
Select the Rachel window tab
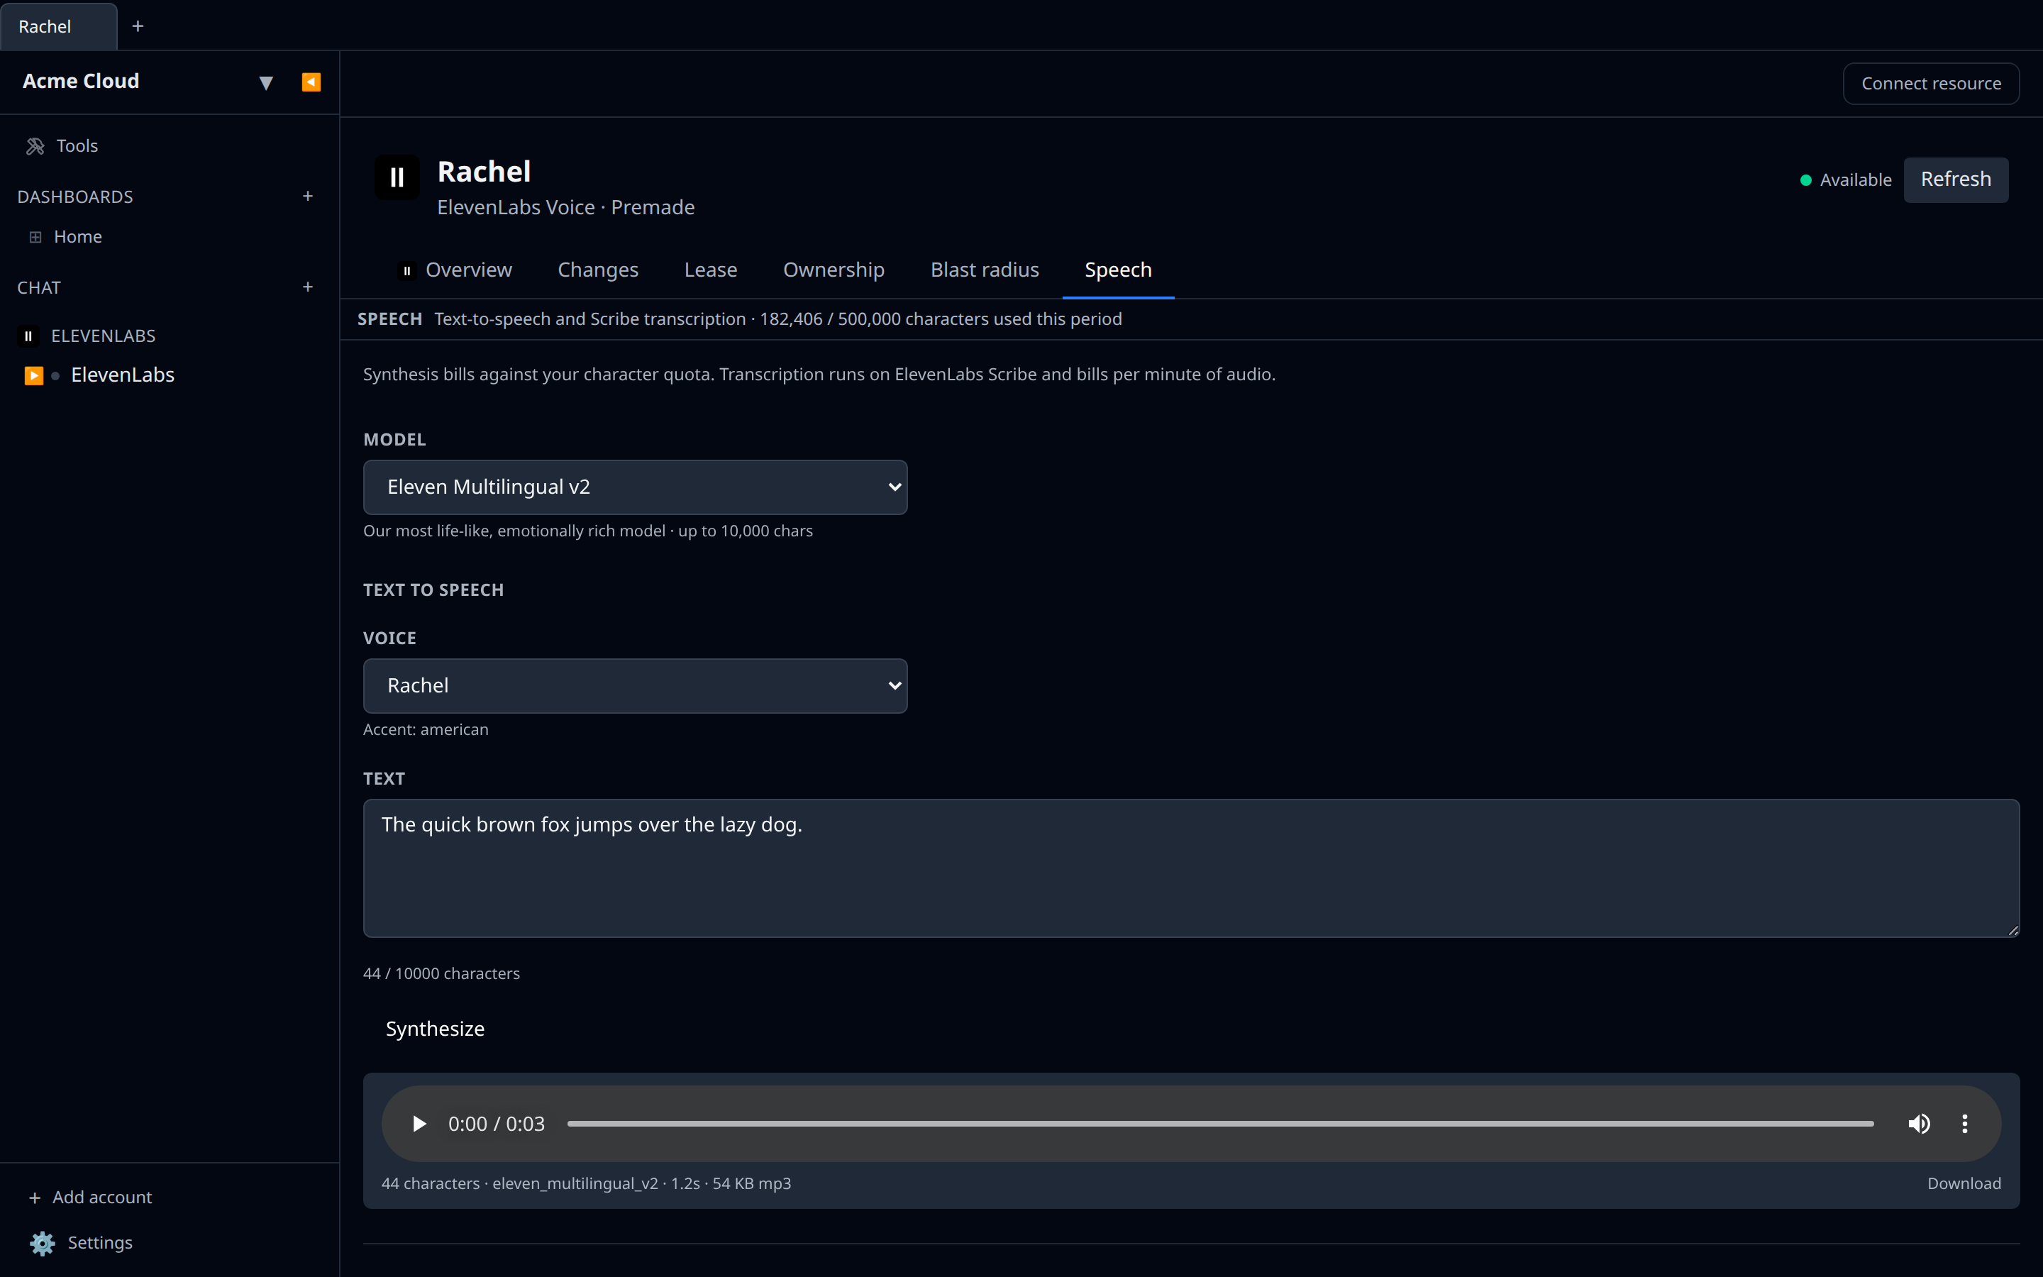point(58,26)
